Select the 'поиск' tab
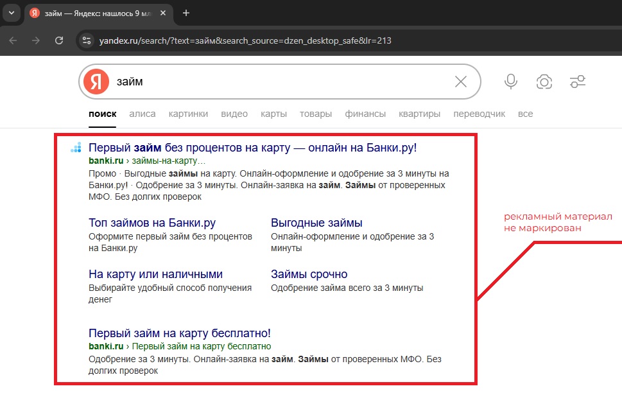 [102, 114]
